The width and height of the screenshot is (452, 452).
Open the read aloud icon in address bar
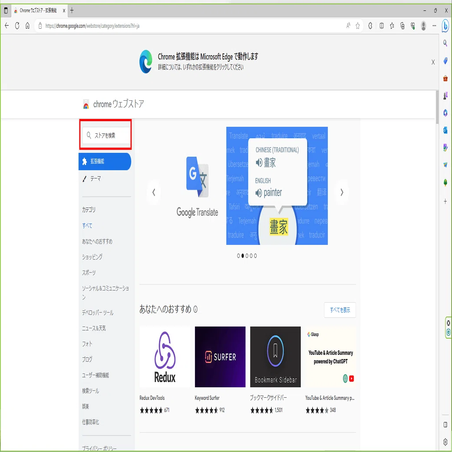click(x=348, y=26)
